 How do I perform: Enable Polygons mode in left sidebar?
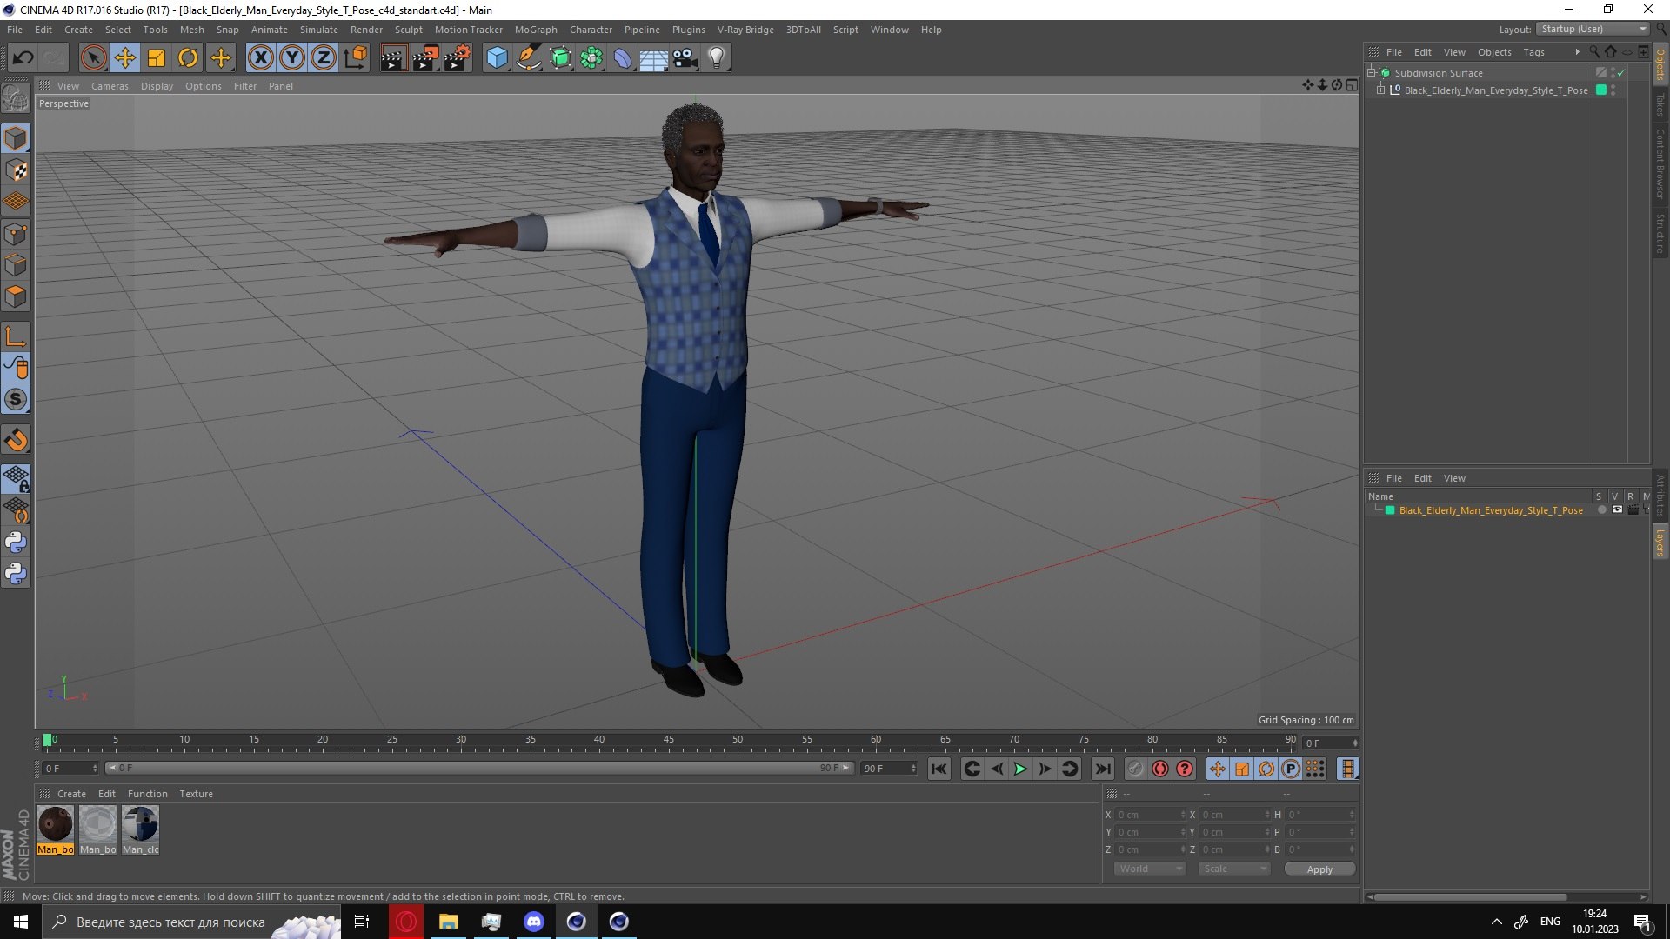[x=16, y=296]
